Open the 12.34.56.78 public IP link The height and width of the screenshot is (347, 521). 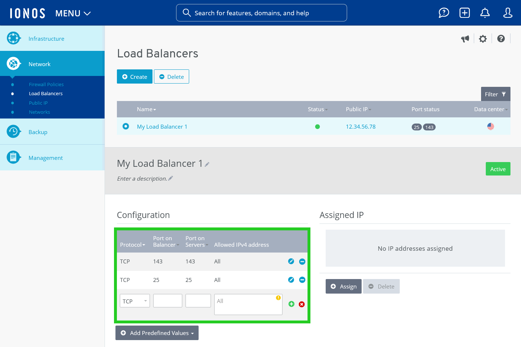click(361, 126)
